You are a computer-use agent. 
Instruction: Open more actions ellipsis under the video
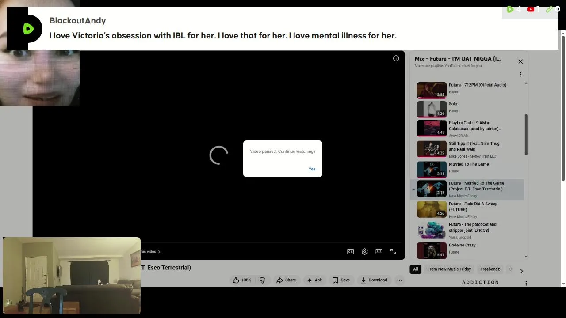(x=399, y=280)
